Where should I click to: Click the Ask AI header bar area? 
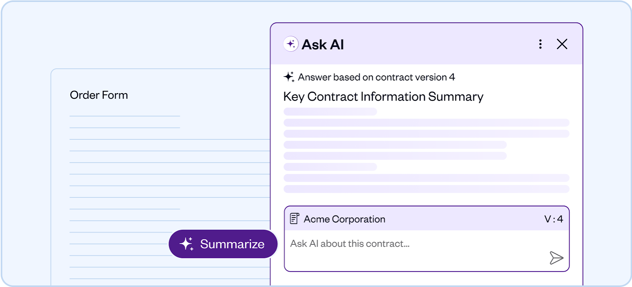coord(427,44)
